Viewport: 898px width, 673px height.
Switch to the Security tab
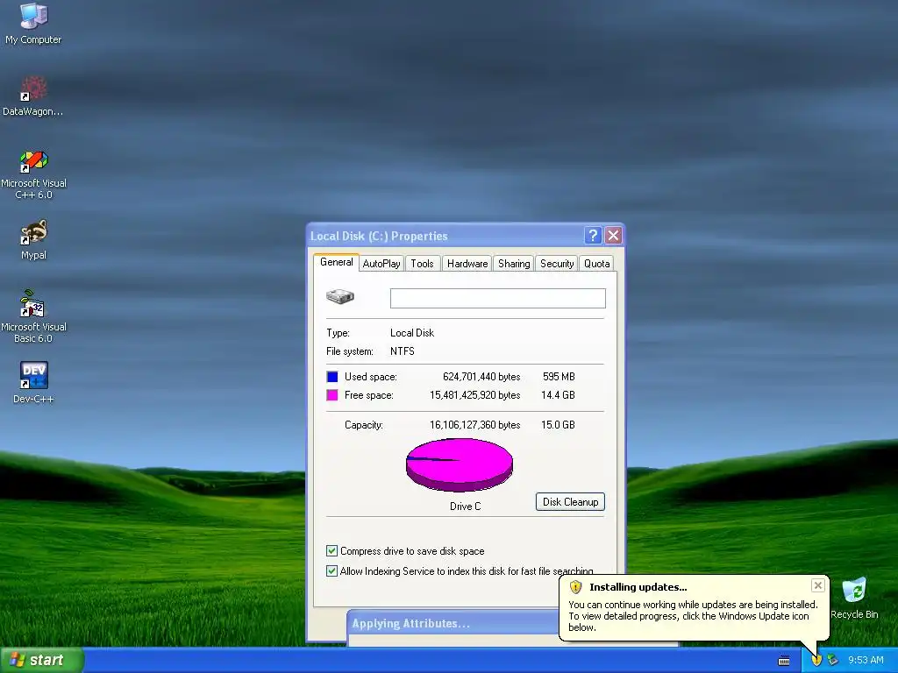pyautogui.click(x=557, y=263)
